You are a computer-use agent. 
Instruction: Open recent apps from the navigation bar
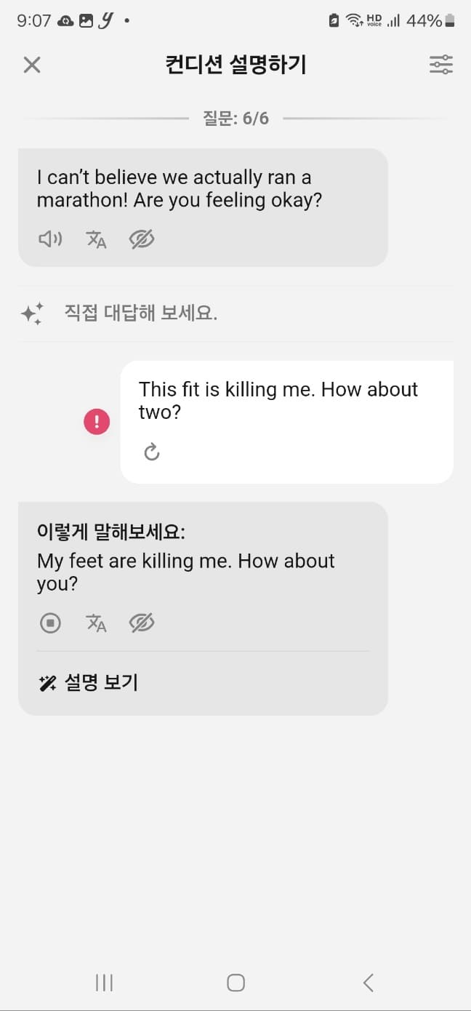point(104,983)
